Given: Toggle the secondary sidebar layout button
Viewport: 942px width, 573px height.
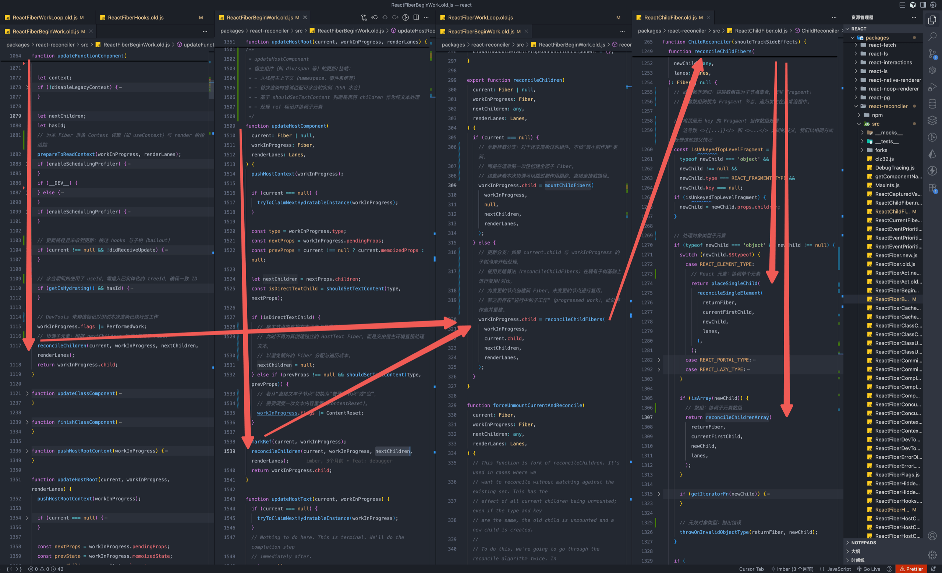Looking at the screenshot, I should (923, 5).
